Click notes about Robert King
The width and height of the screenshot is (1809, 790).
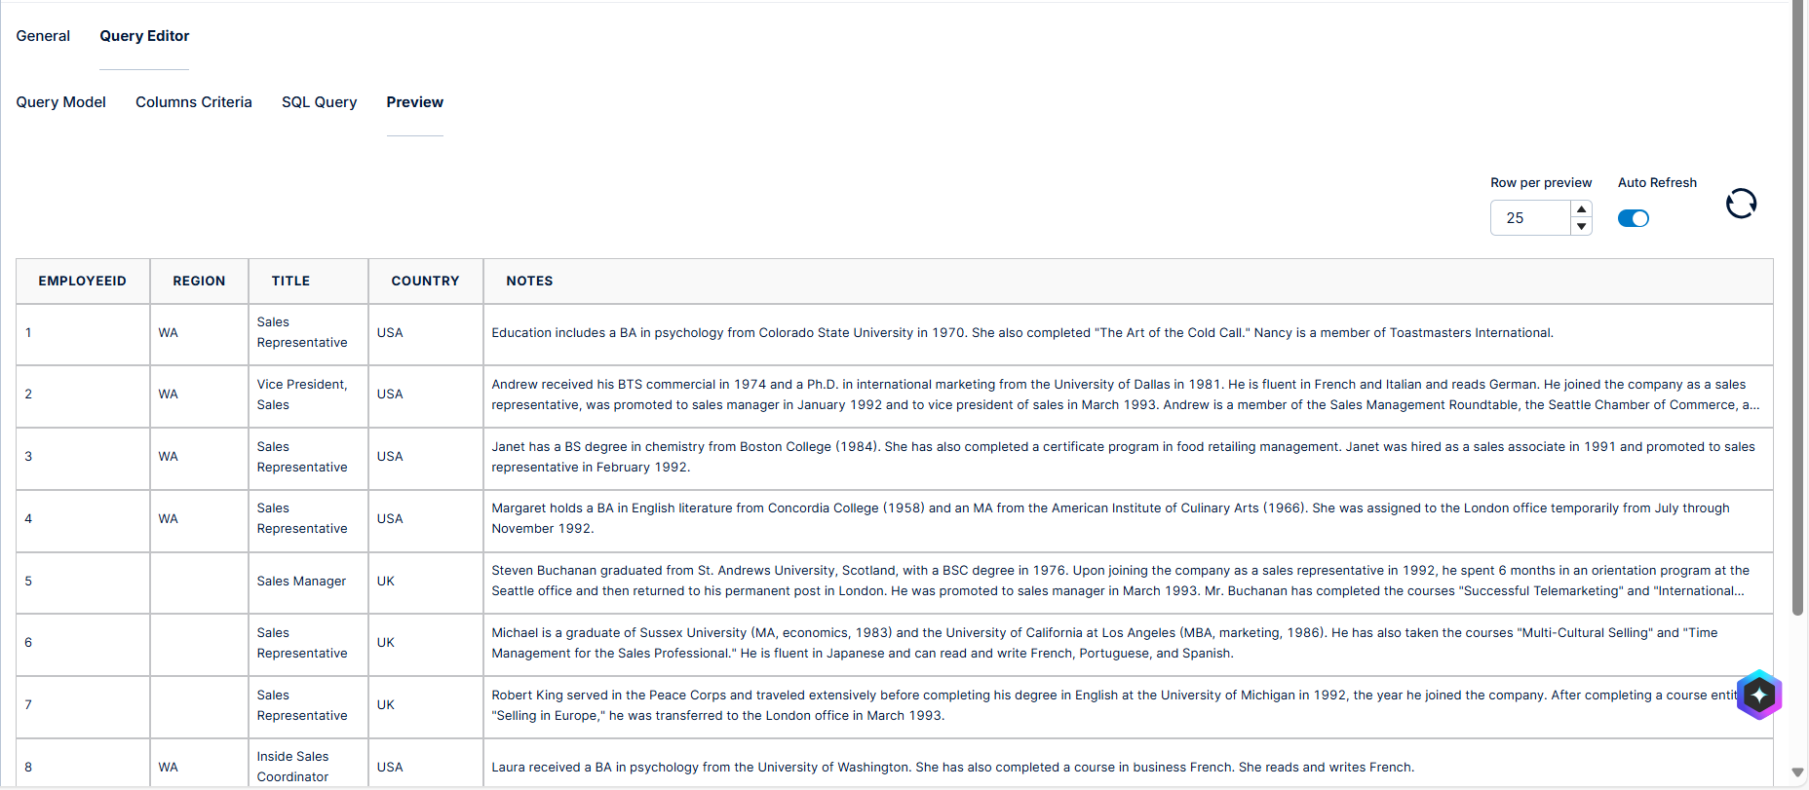(x=1128, y=705)
